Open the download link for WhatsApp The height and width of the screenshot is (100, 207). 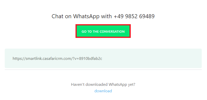click(x=103, y=91)
